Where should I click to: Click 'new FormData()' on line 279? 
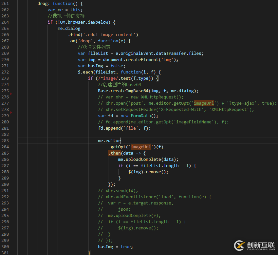[x=139, y=116]
